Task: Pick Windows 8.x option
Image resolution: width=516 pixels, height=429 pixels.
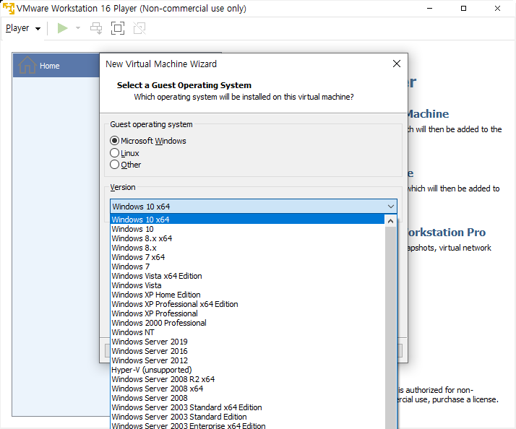Action: tap(247, 248)
